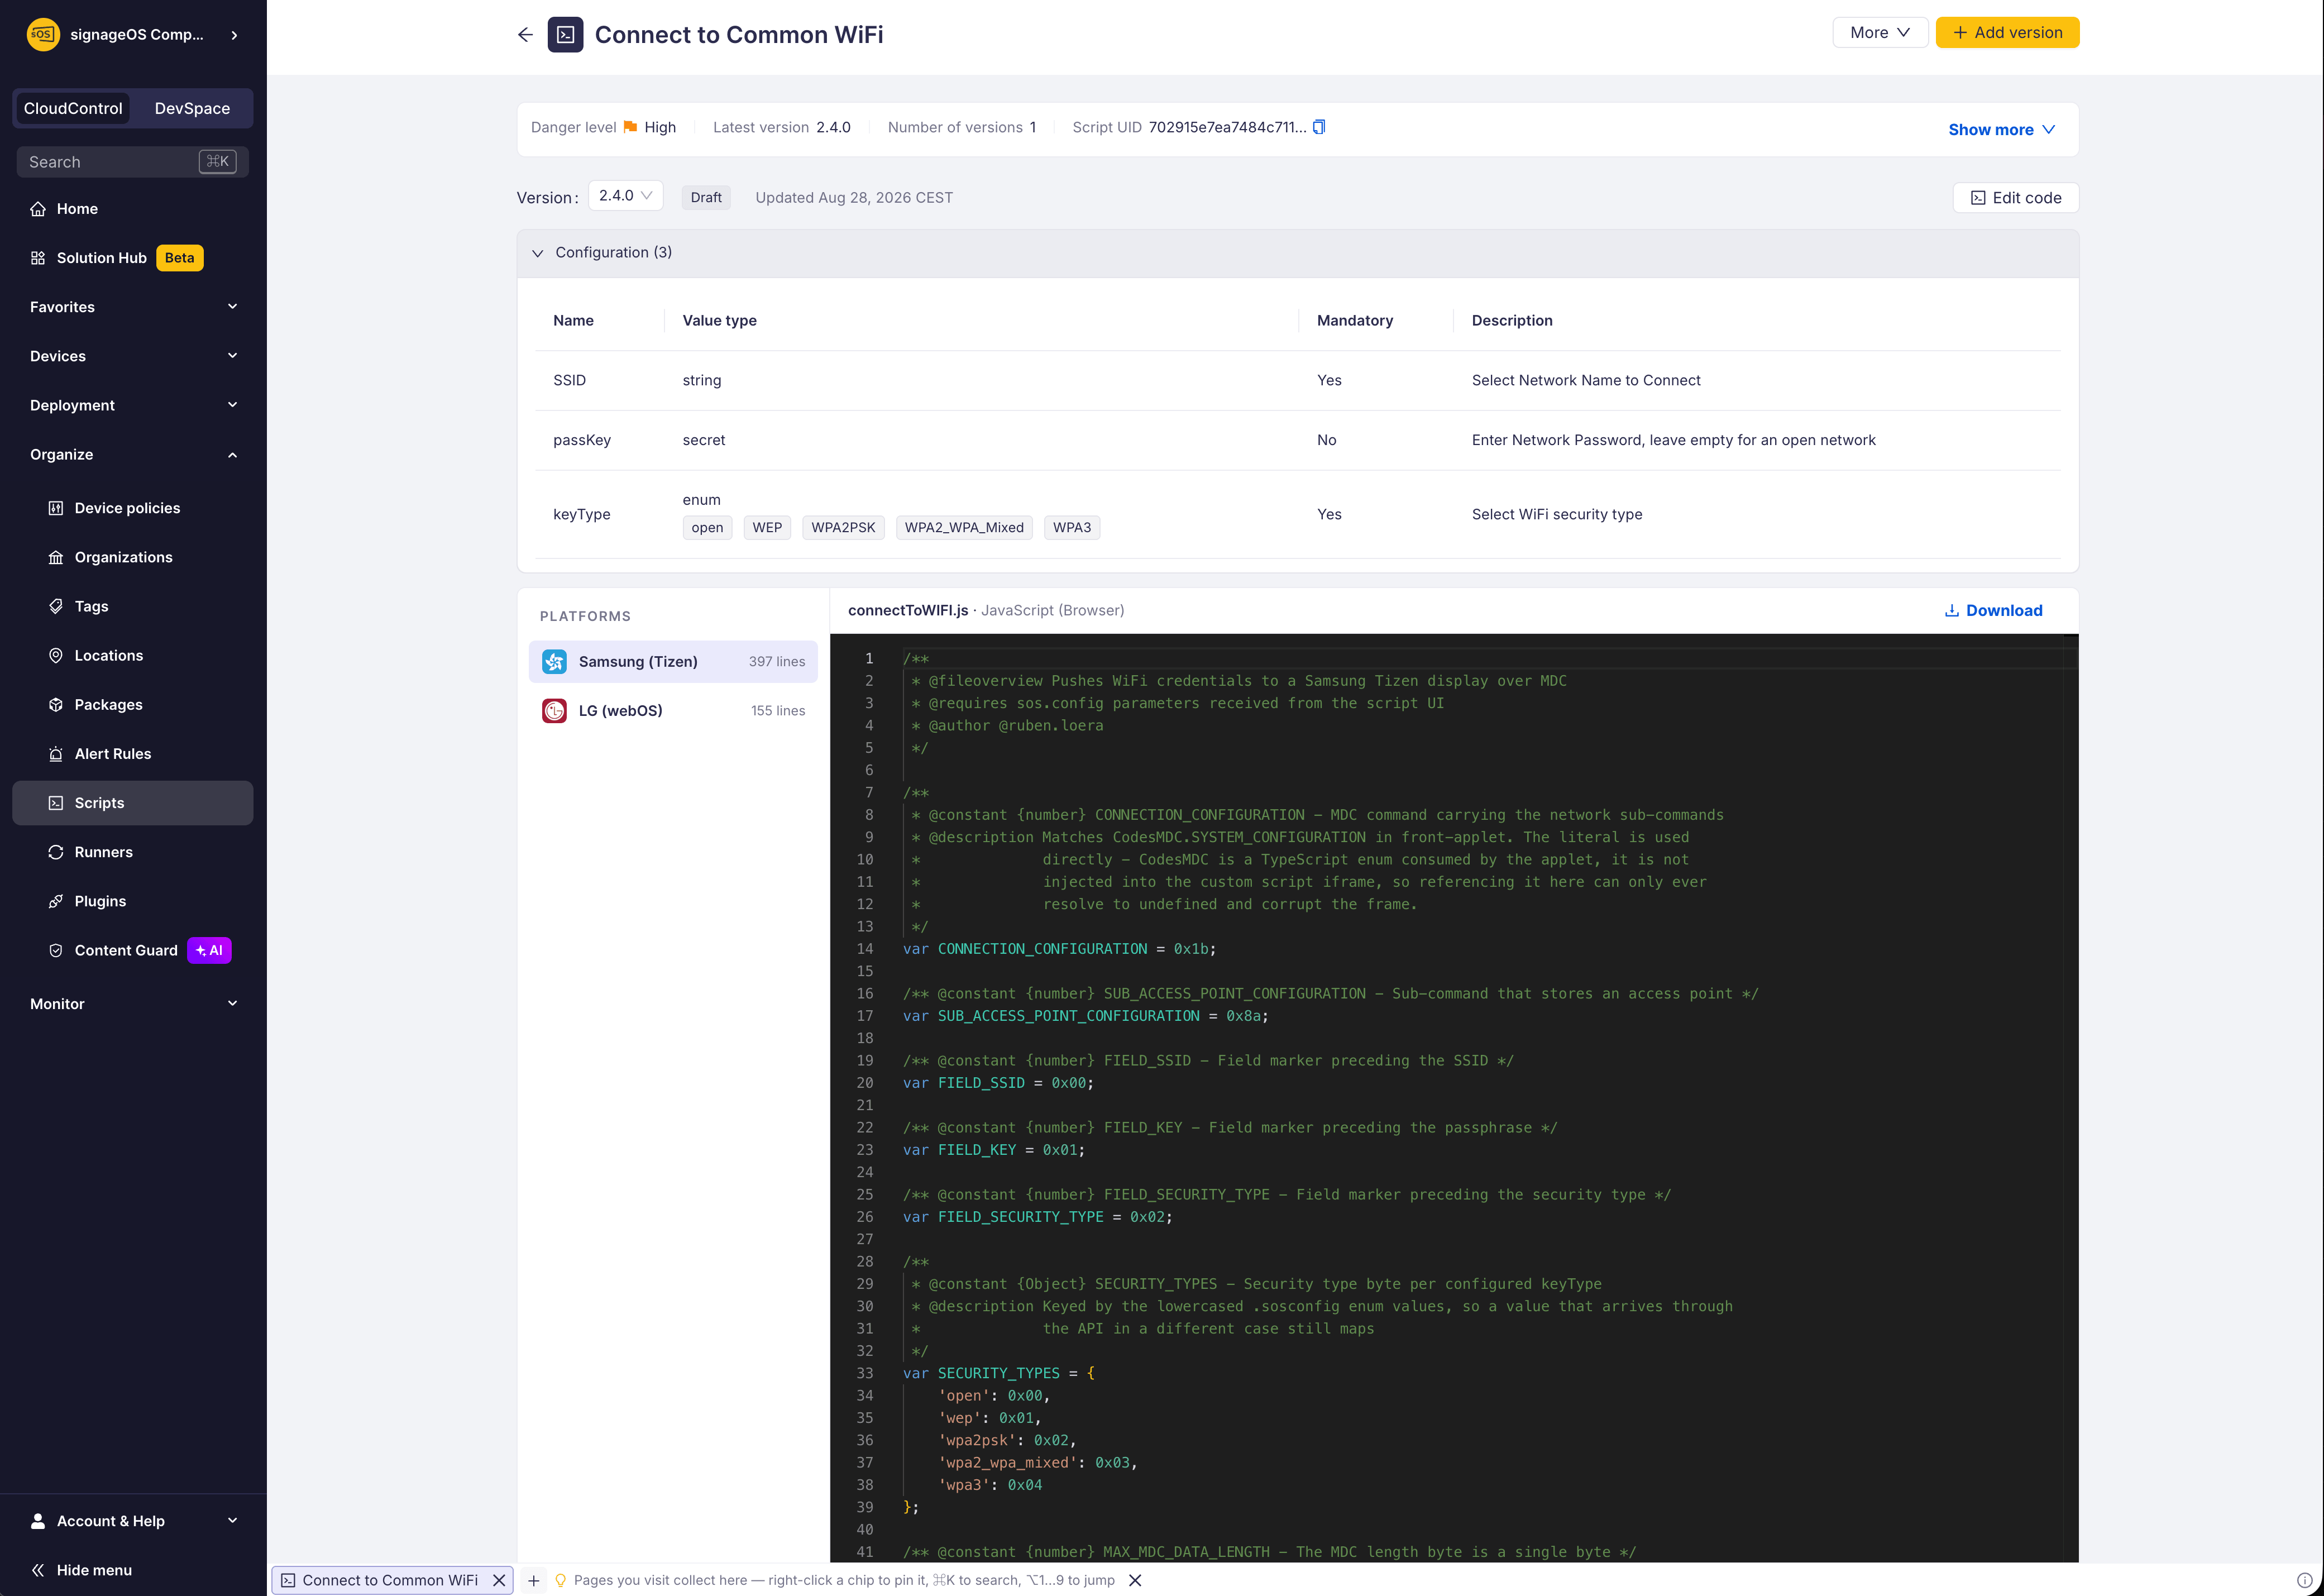The width and height of the screenshot is (2324, 1596).
Task: Add a new page chip with plus icon
Action: 534,1580
